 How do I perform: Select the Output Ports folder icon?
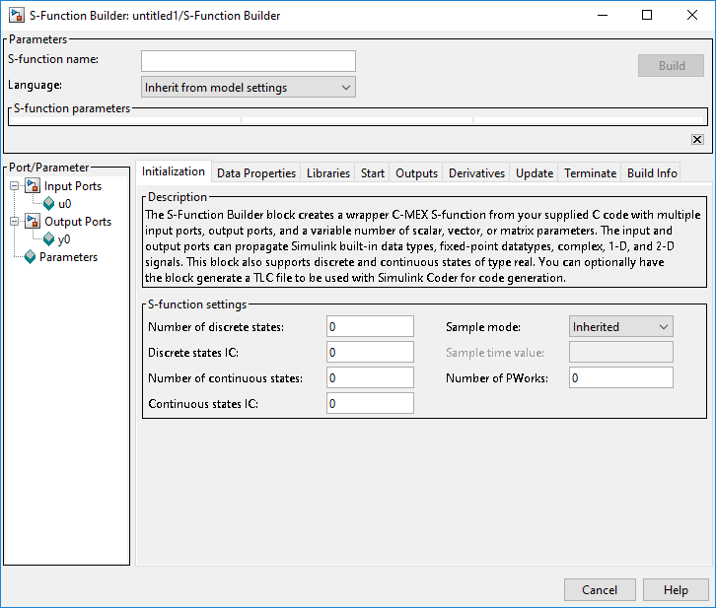[x=33, y=221]
